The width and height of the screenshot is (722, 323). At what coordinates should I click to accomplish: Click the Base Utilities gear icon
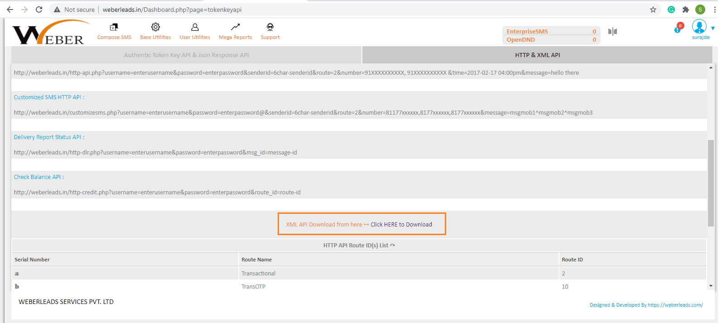click(155, 27)
